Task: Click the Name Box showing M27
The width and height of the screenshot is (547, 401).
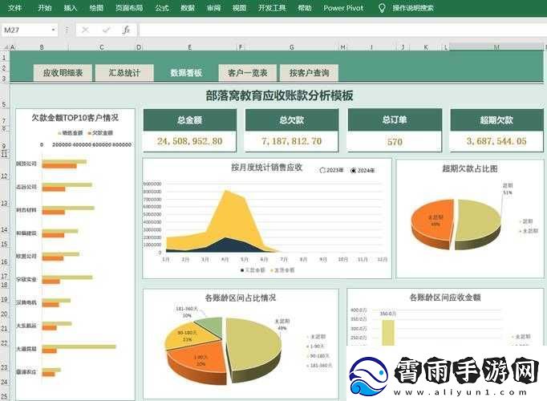Action: [x=25, y=30]
